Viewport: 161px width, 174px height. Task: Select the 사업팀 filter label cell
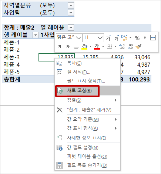(11, 13)
